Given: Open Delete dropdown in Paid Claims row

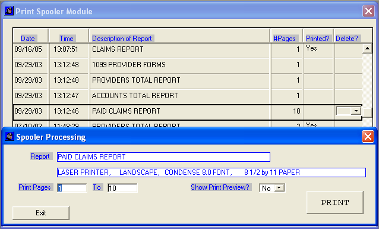Looking at the screenshot, I should (x=356, y=111).
